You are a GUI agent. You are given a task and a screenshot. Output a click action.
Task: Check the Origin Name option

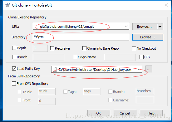pyautogui.click(x=75, y=57)
